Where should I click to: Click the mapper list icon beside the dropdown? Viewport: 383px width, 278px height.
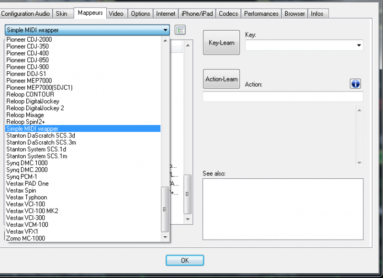[180, 30]
